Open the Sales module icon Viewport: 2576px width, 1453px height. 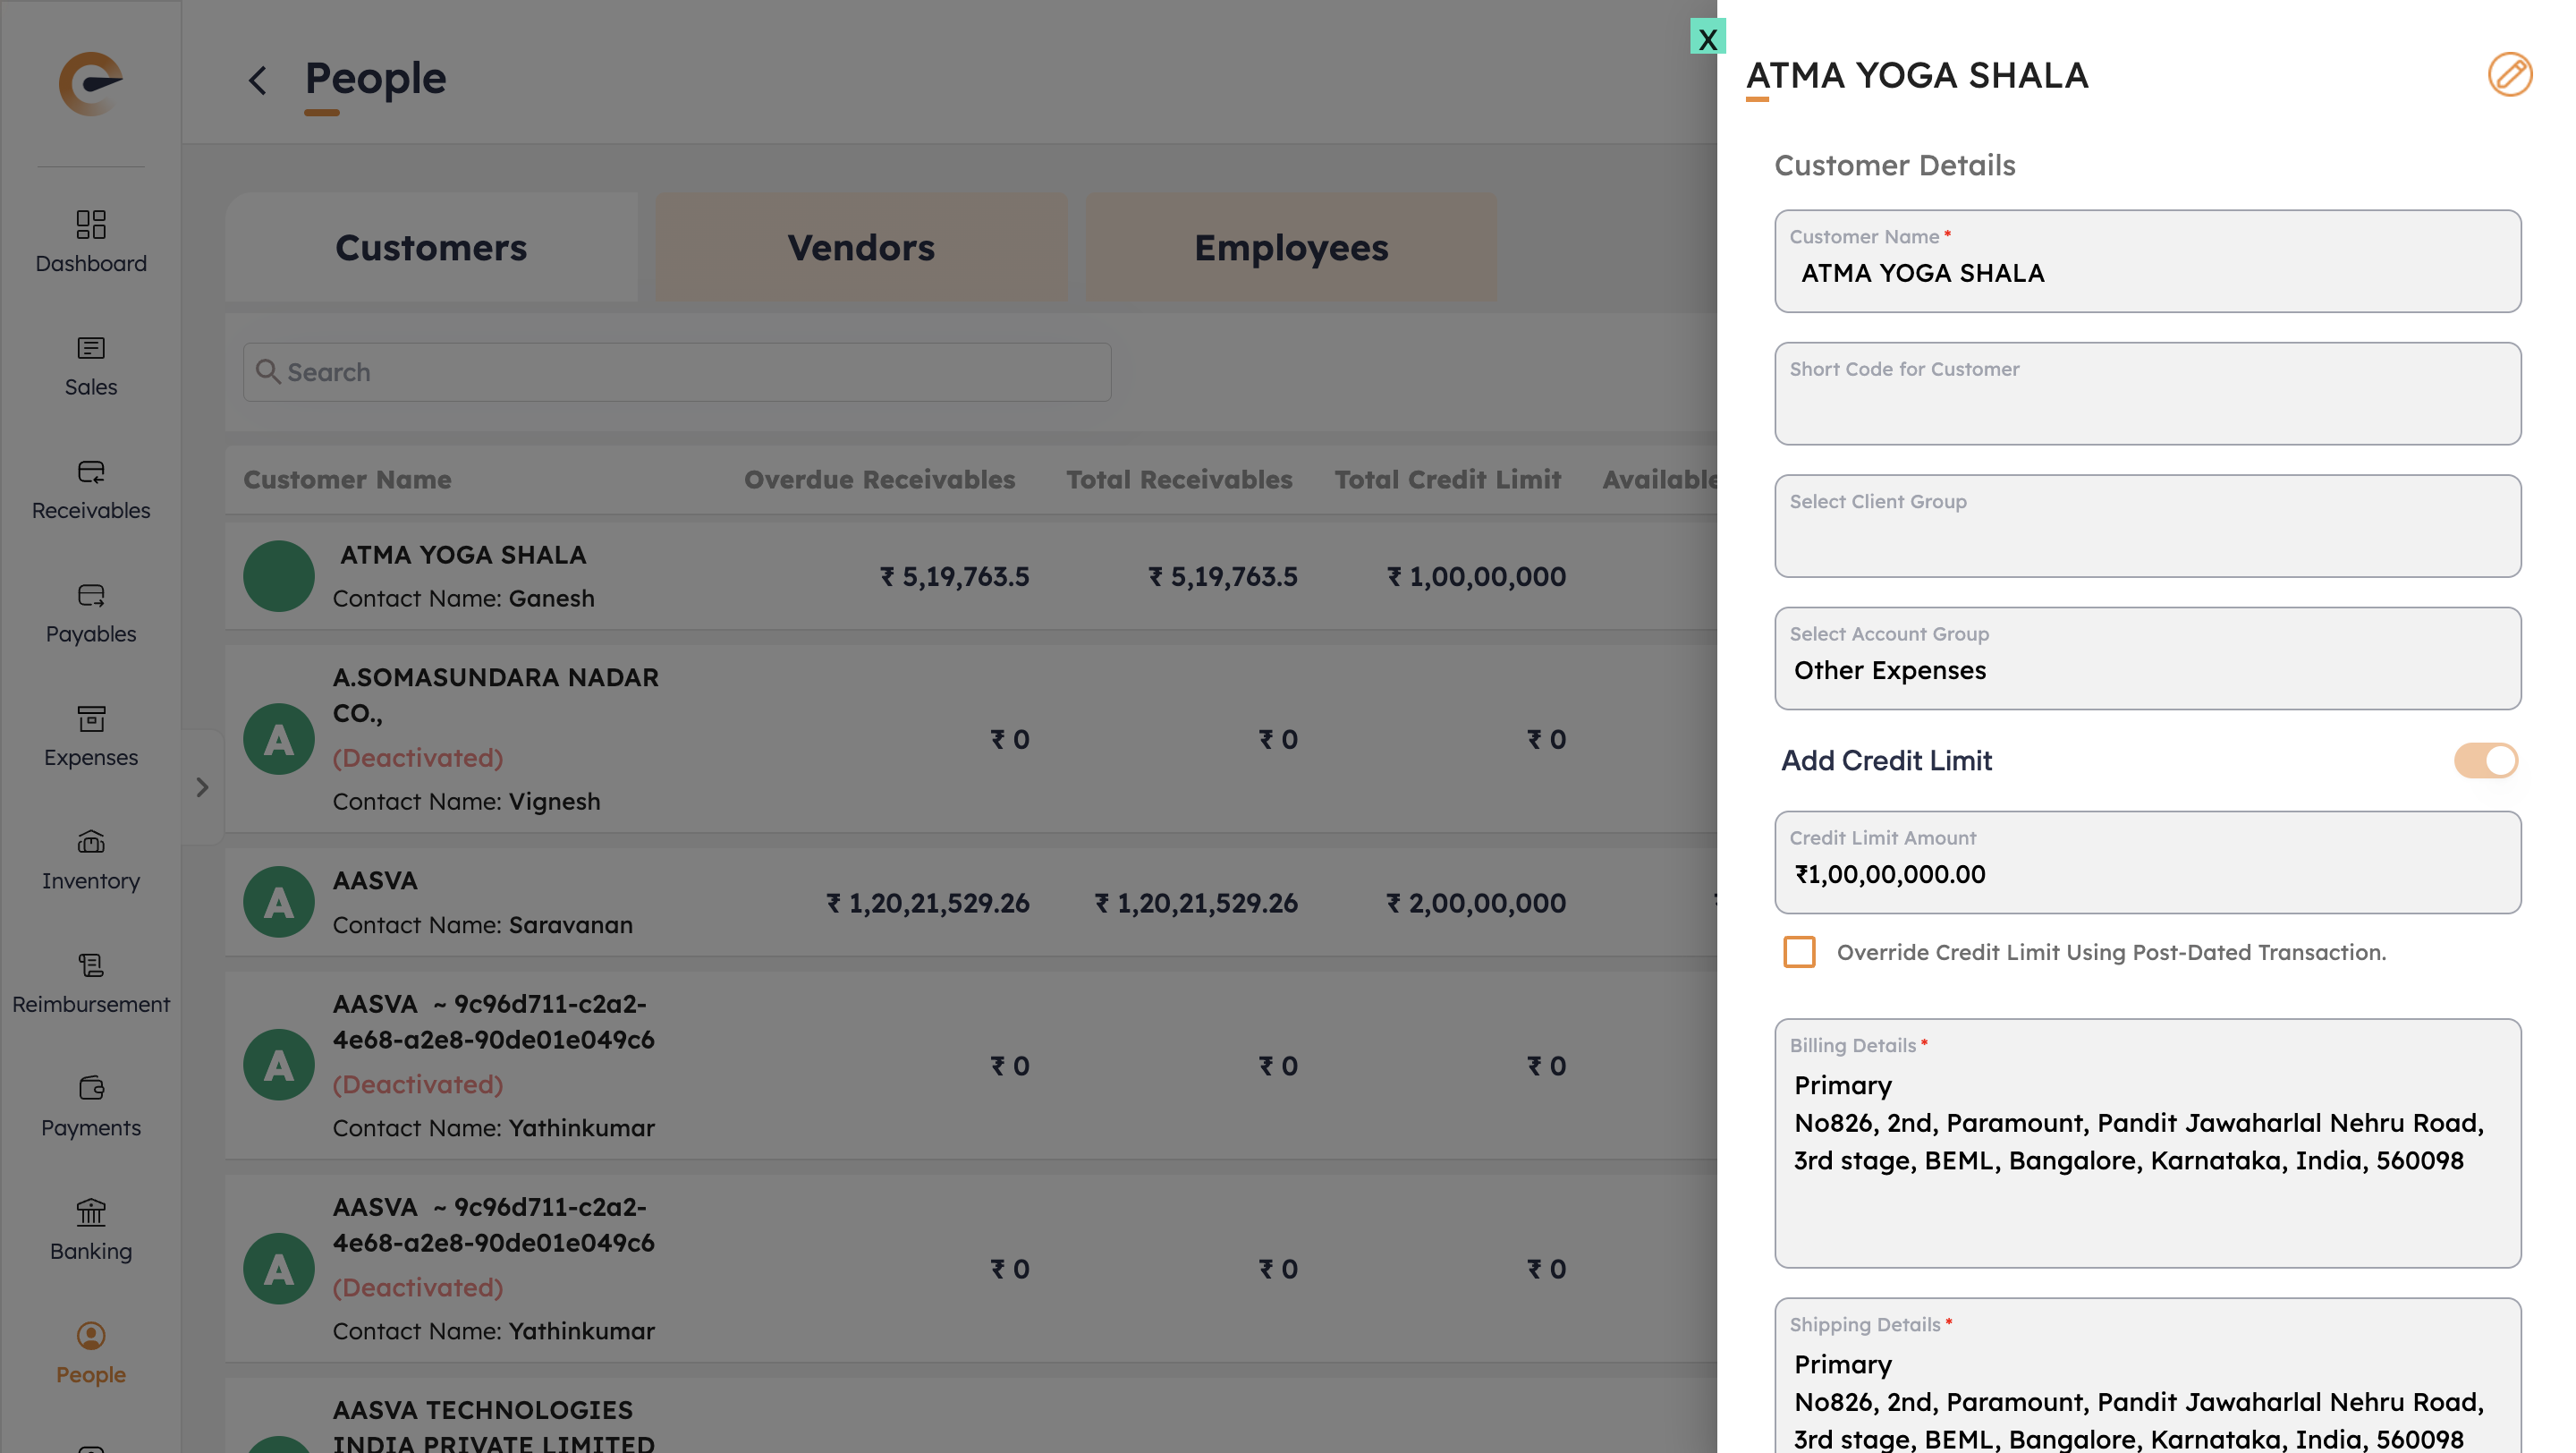(x=91, y=348)
